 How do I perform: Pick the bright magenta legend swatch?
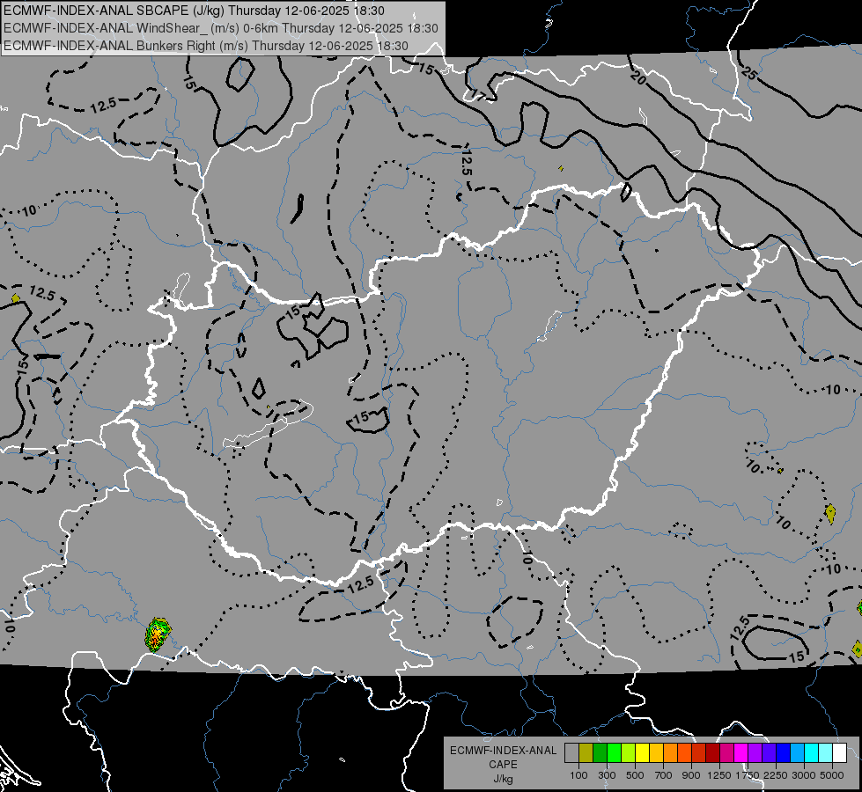tap(741, 753)
